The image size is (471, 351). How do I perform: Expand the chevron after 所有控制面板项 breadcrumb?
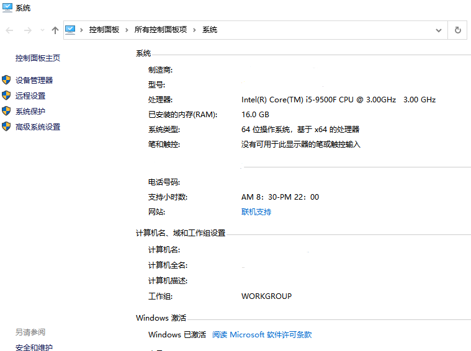tap(194, 30)
